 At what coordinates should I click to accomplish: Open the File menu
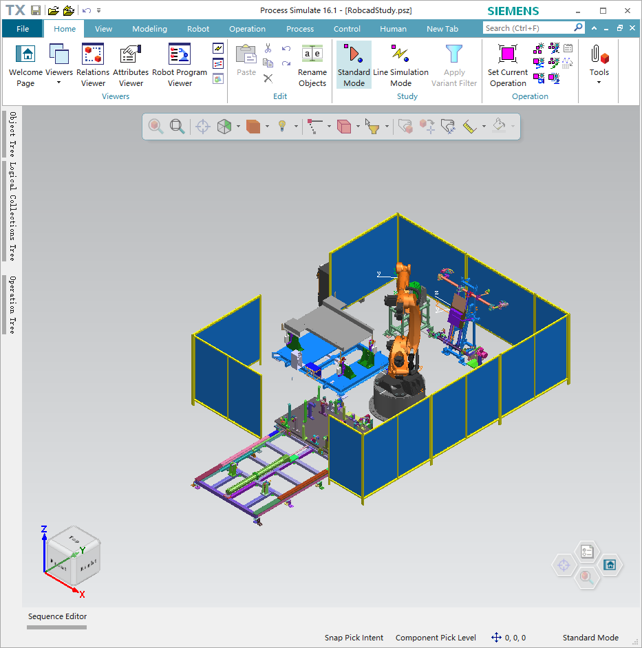[23, 29]
